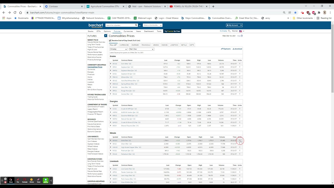The width and height of the screenshot is (334, 188).
Task: Open the flipcharts link
Action: 226,49
